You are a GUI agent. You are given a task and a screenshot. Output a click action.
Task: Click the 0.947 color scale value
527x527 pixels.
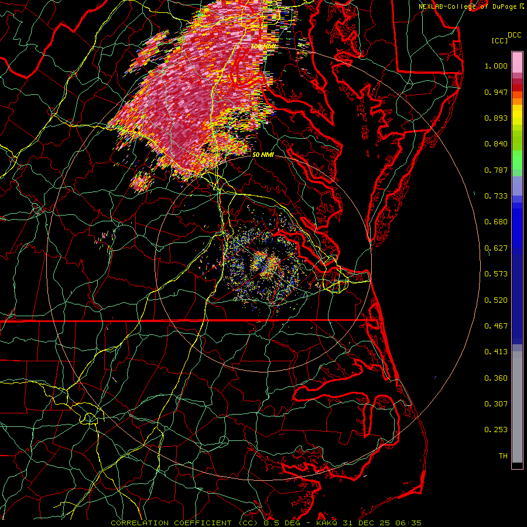coord(496,92)
